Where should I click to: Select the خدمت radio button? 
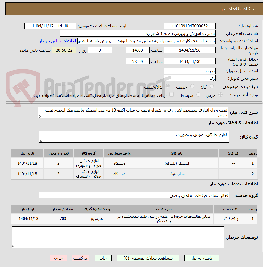[192, 86]
